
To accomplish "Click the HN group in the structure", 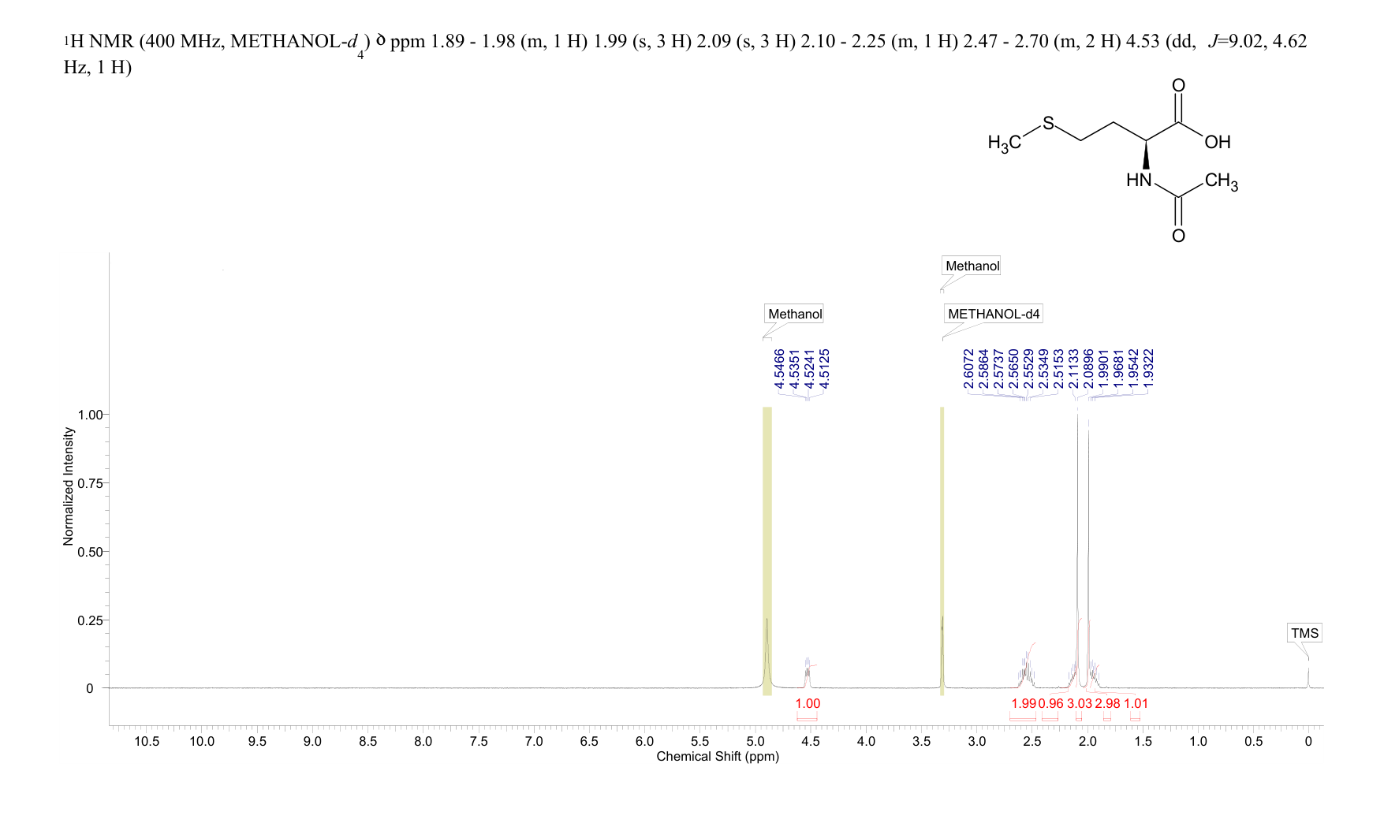I will tap(1140, 181).
